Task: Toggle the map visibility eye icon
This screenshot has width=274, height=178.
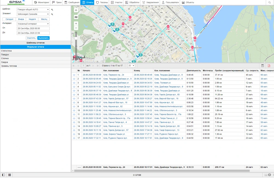Action: [76, 10]
